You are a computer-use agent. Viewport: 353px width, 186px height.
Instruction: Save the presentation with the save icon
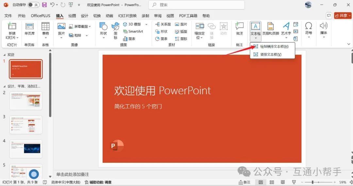coord(44,5)
